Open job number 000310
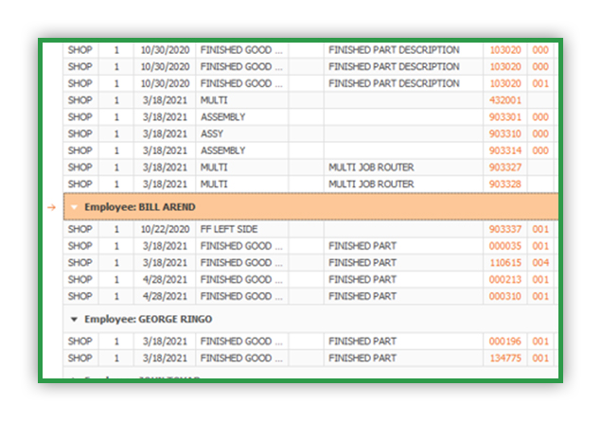Screen dimensions: 601x421 (505, 296)
